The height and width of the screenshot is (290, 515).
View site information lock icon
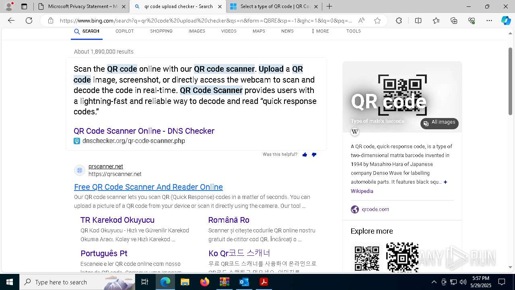(51, 21)
